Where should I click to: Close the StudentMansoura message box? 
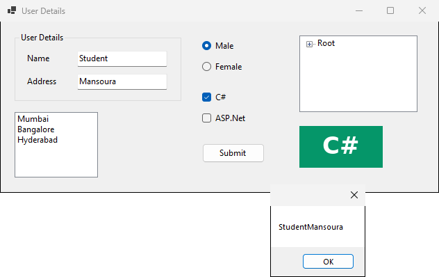click(x=354, y=195)
